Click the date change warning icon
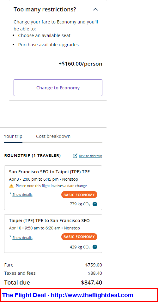Image resolution: width=158 pixels, height=302 pixels. [11, 186]
